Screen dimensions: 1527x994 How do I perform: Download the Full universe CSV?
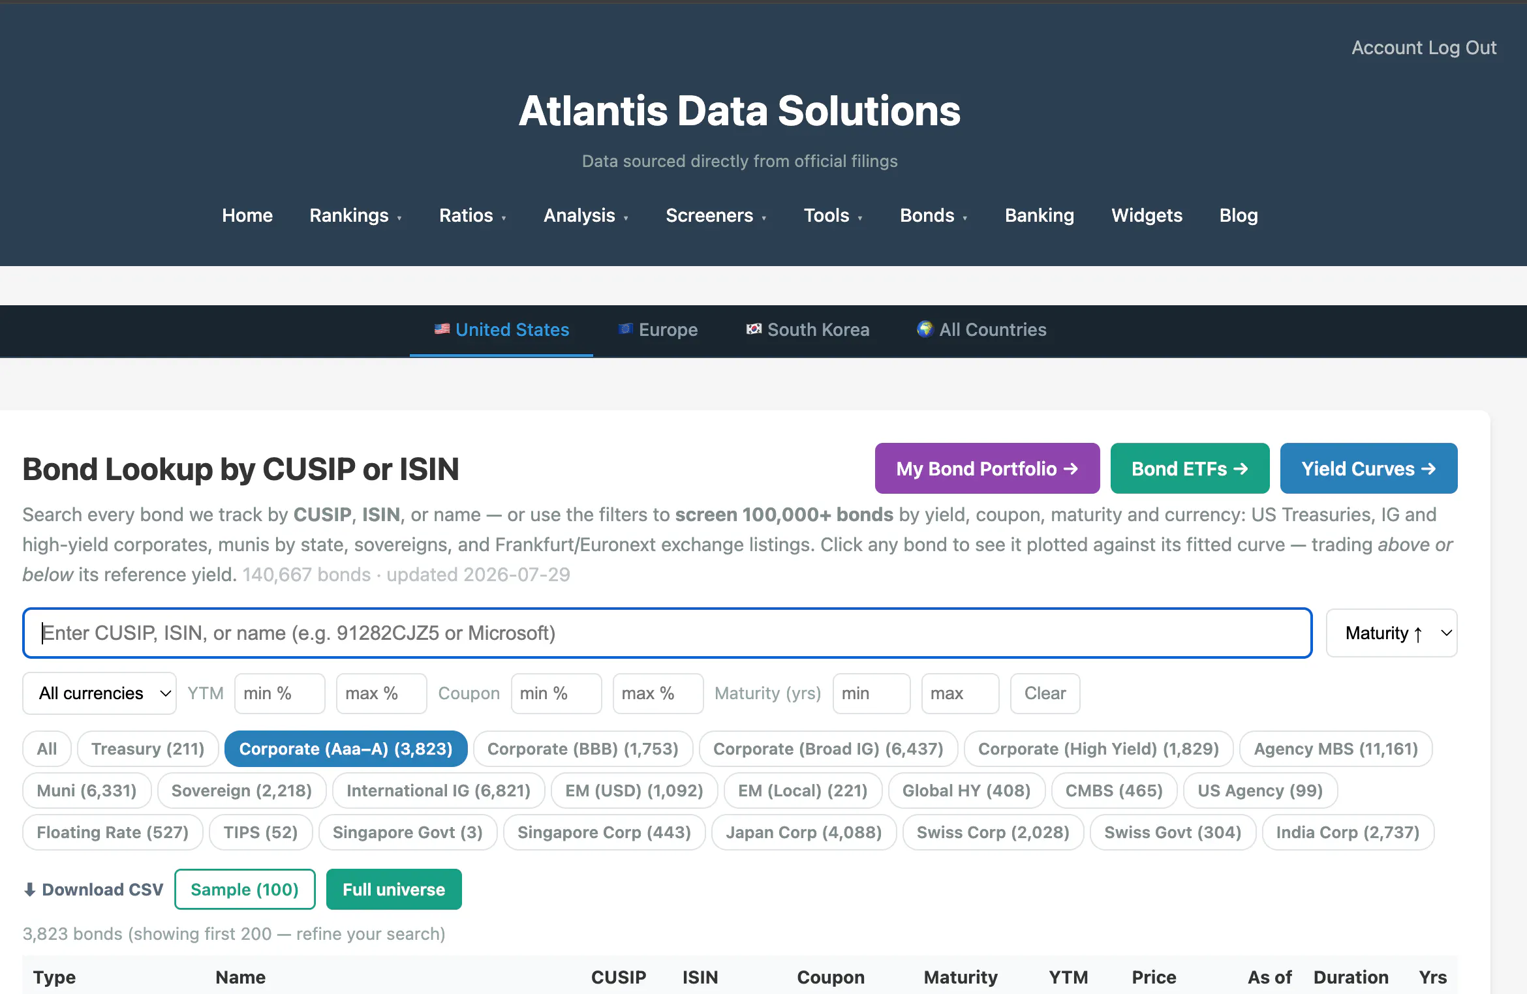pos(393,890)
